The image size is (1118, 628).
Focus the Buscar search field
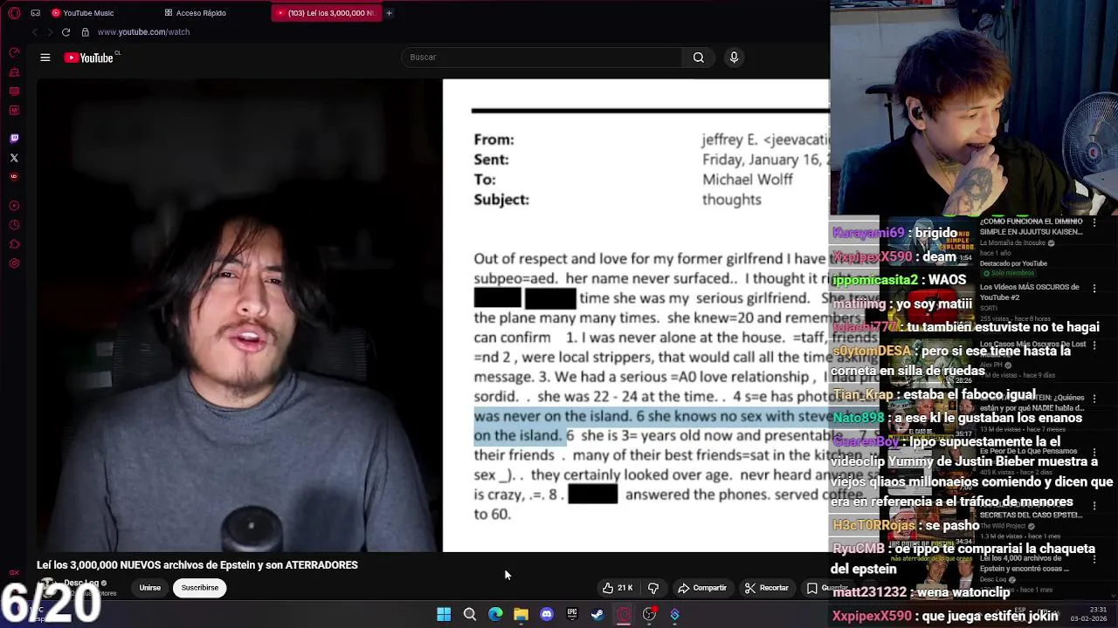click(x=542, y=58)
